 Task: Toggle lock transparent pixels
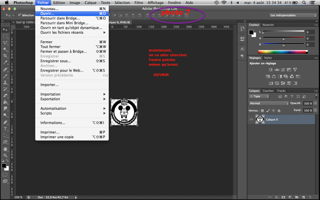tap(262, 111)
